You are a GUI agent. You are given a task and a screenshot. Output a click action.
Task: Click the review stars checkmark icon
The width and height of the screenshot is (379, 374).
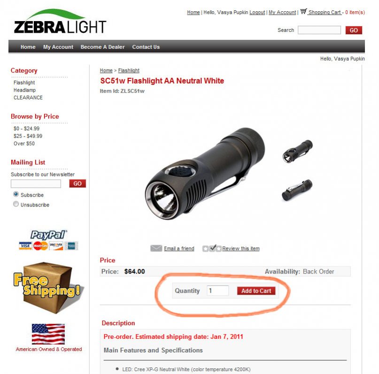212,248
